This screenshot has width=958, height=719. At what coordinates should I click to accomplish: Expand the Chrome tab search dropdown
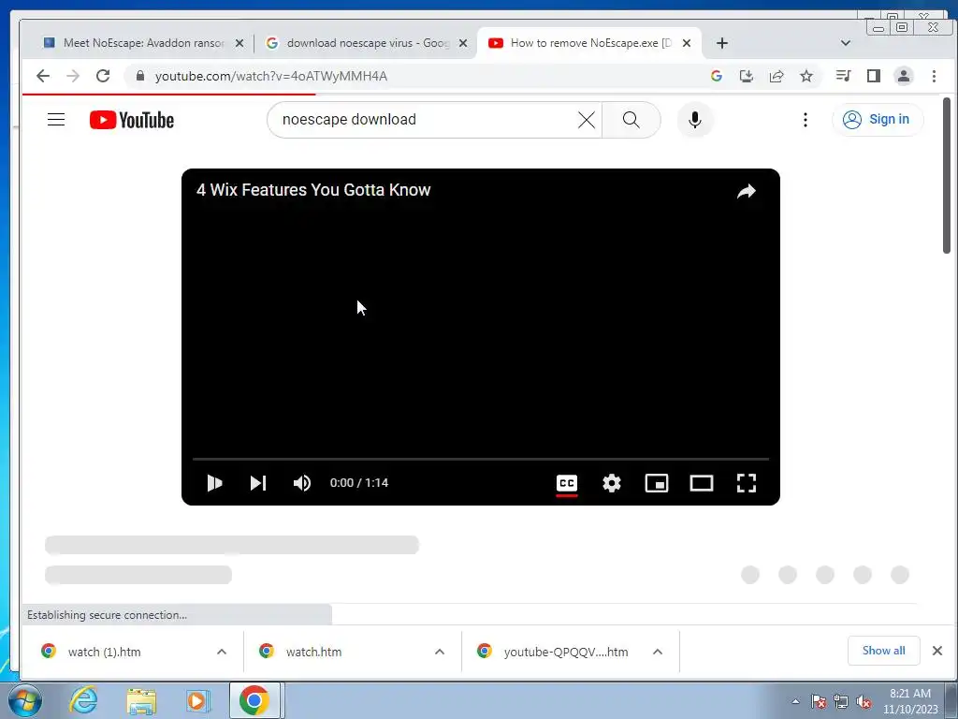846,43
